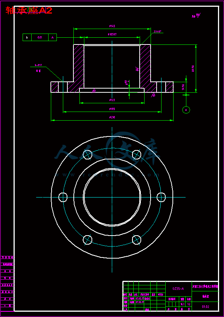This screenshot has height=317, width=224.
Task: Click the circled A datum symbol
Action: [186, 110]
